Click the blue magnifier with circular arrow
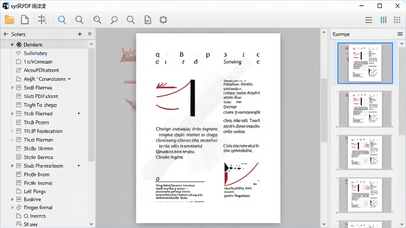 tap(62, 20)
